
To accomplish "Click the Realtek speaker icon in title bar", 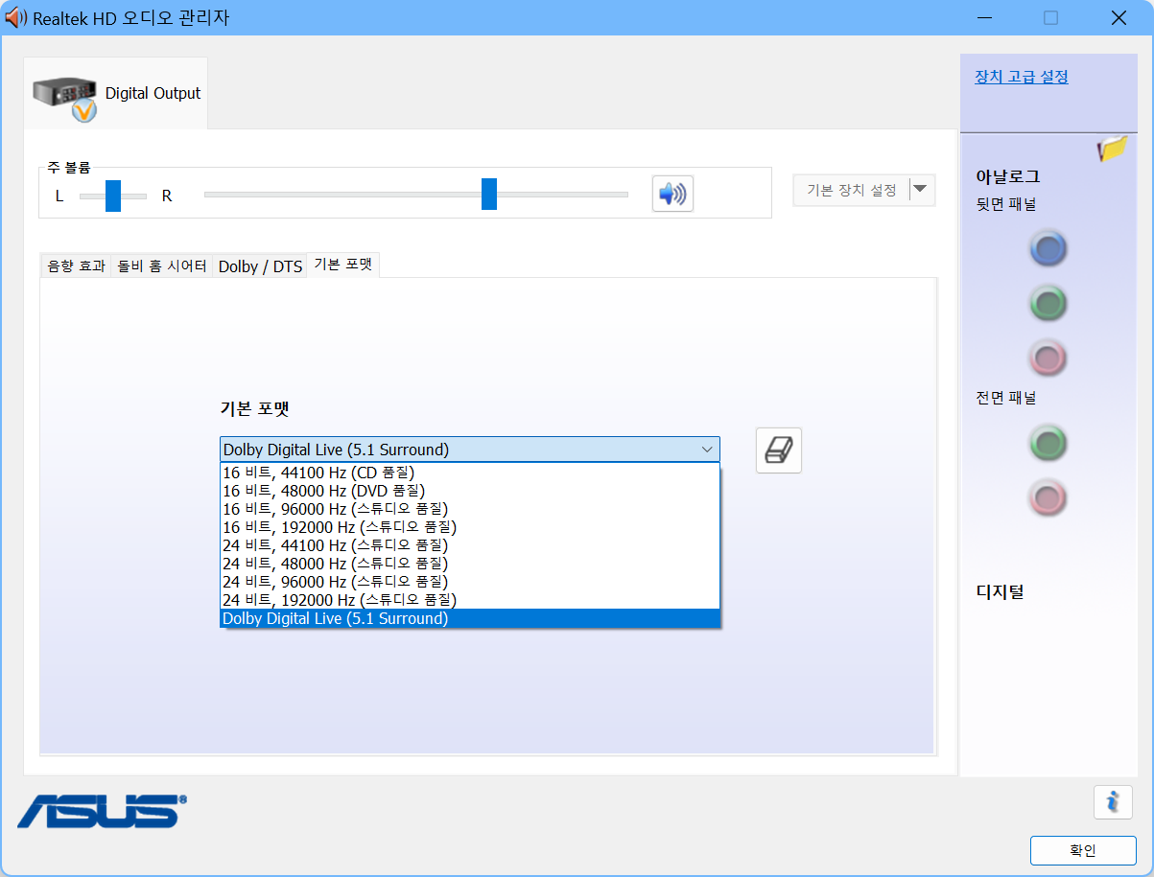I will tap(16, 17).
